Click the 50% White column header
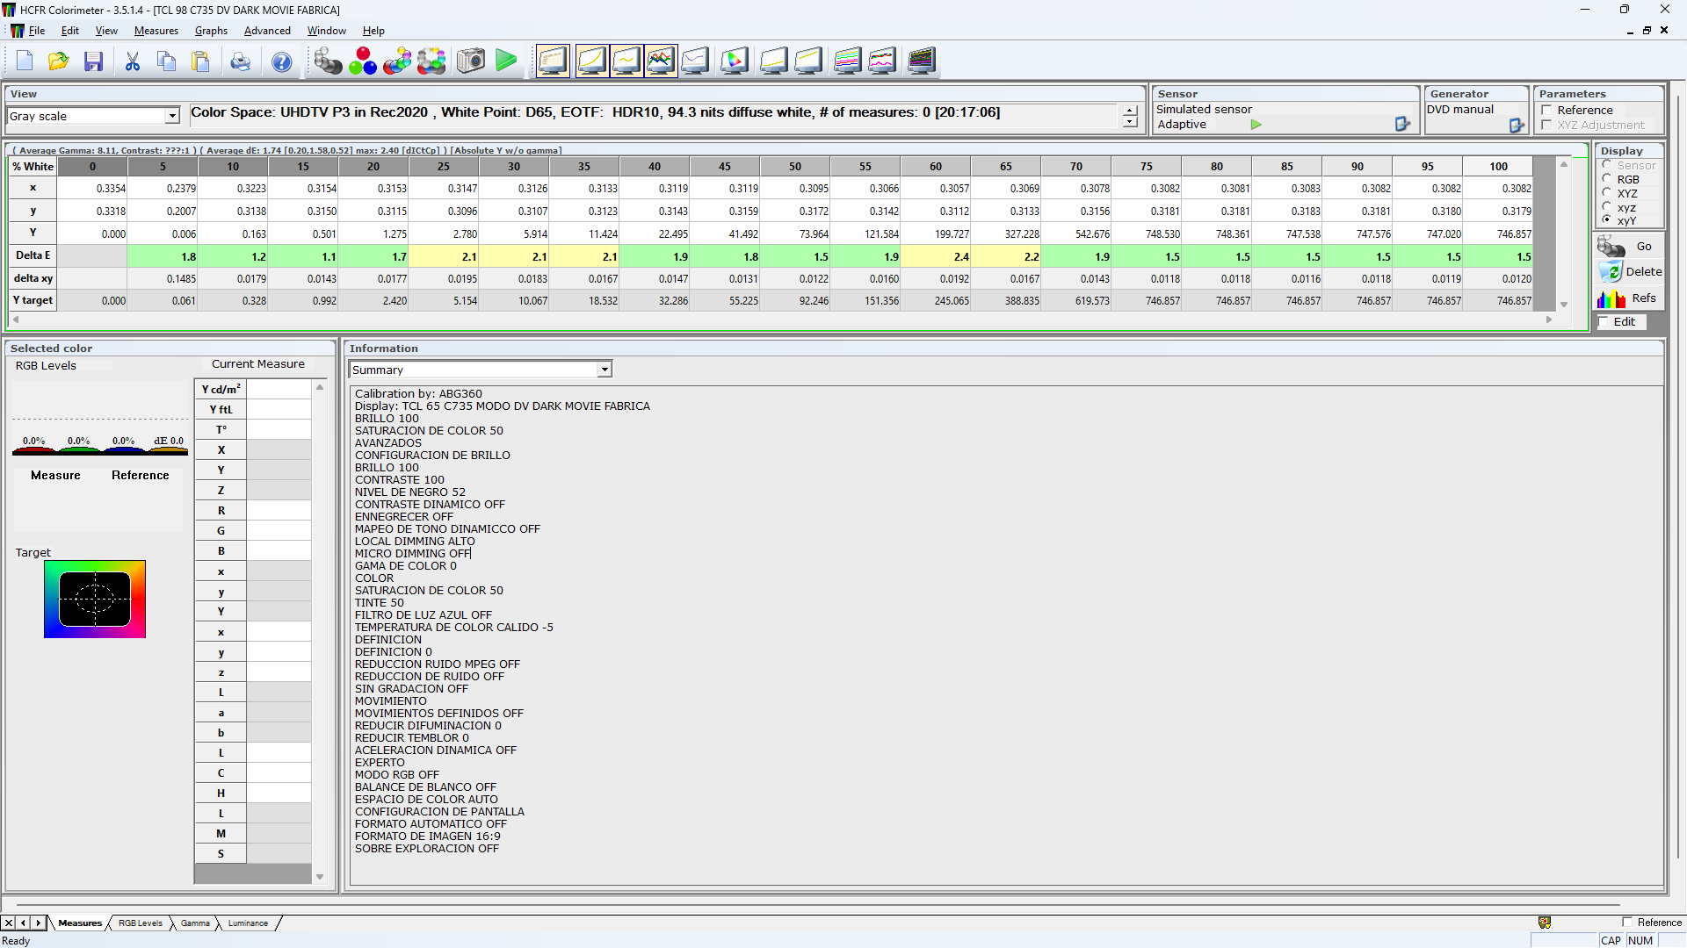The height and width of the screenshot is (948, 1687). tap(795, 166)
